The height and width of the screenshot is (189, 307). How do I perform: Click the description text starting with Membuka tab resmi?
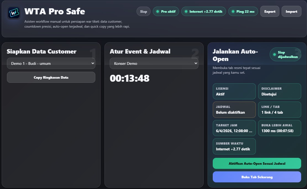pos(237,70)
